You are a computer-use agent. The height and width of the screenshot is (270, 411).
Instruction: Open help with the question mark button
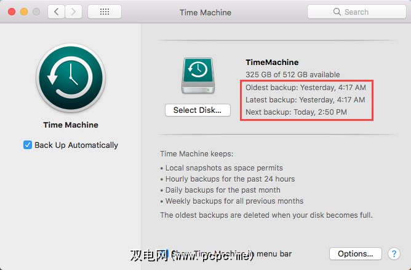coord(395,253)
